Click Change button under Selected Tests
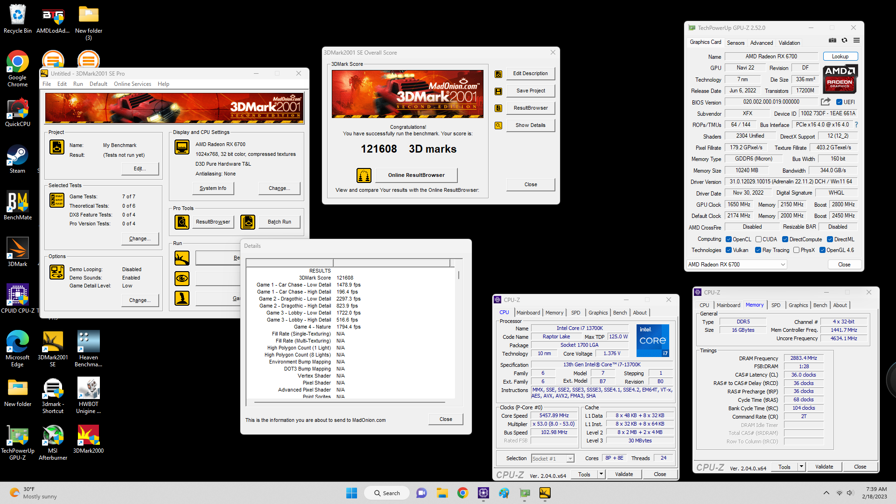The height and width of the screenshot is (504, 896). [140, 238]
